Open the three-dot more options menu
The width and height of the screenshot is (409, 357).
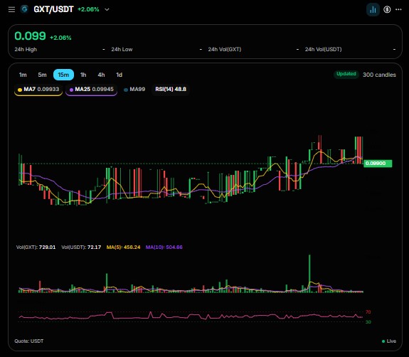point(398,9)
